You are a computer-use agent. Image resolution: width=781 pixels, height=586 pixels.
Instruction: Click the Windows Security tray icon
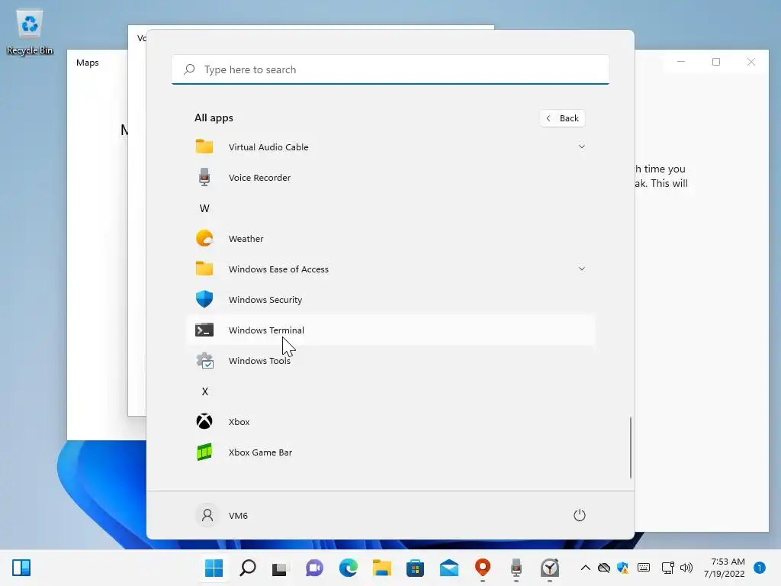[x=622, y=568]
